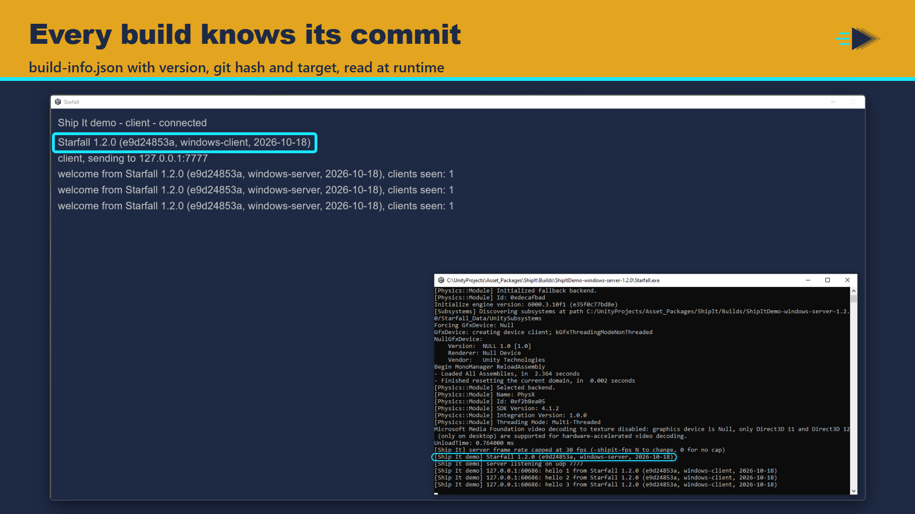Click the 'build-info.json with version' subtitle
Viewport: 915px width, 514px height.
[x=236, y=68]
